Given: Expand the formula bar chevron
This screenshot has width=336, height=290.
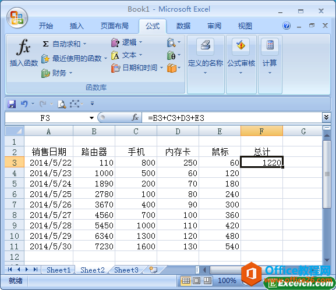Looking at the screenshot, I should (326, 117).
